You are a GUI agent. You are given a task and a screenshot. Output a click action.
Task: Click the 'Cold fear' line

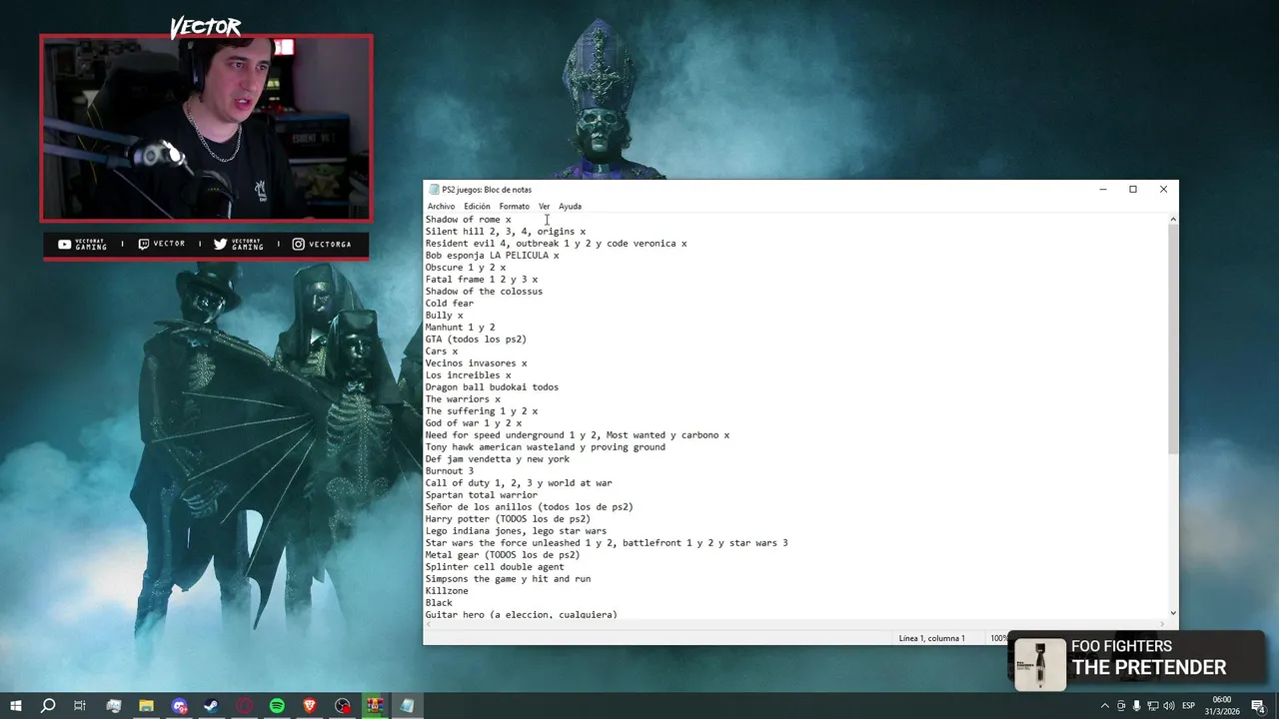point(450,304)
